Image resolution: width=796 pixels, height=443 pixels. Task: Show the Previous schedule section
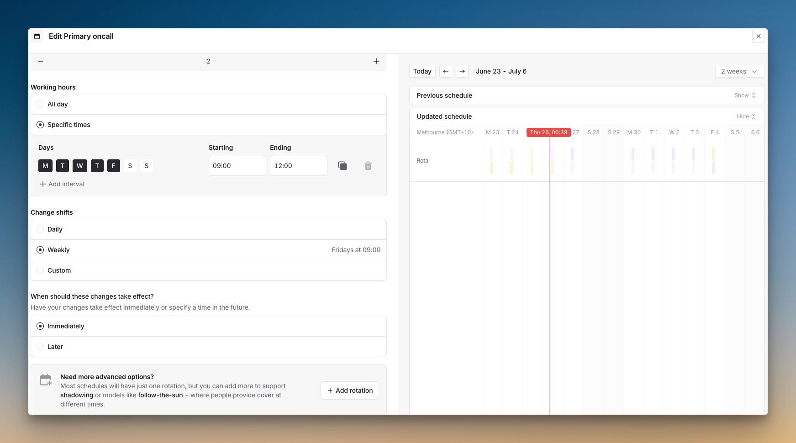(x=744, y=95)
